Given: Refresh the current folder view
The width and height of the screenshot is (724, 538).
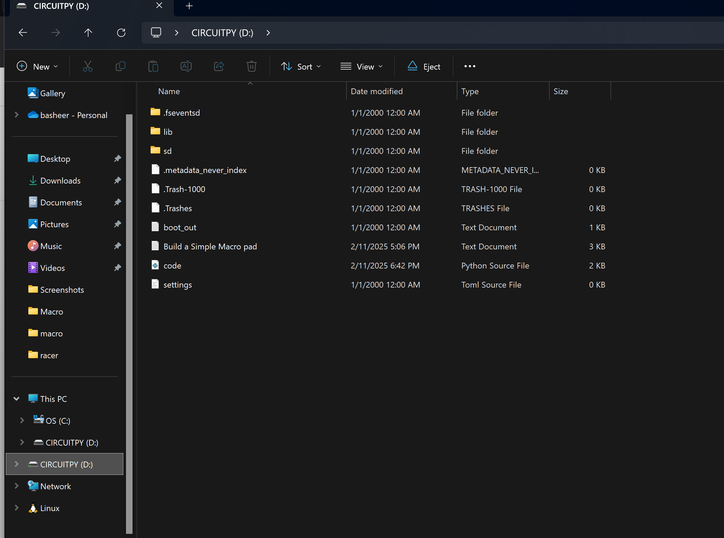Looking at the screenshot, I should (121, 33).
